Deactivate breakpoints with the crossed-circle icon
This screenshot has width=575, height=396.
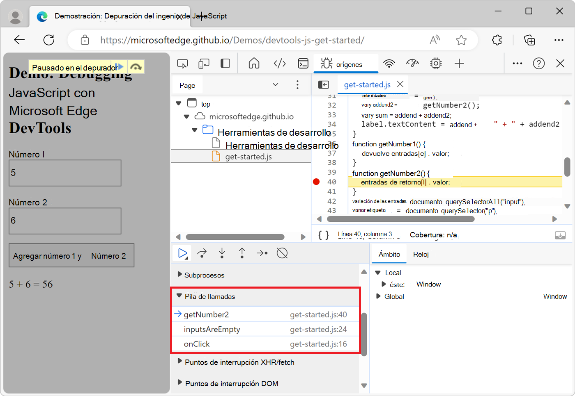tap(282, 253)
